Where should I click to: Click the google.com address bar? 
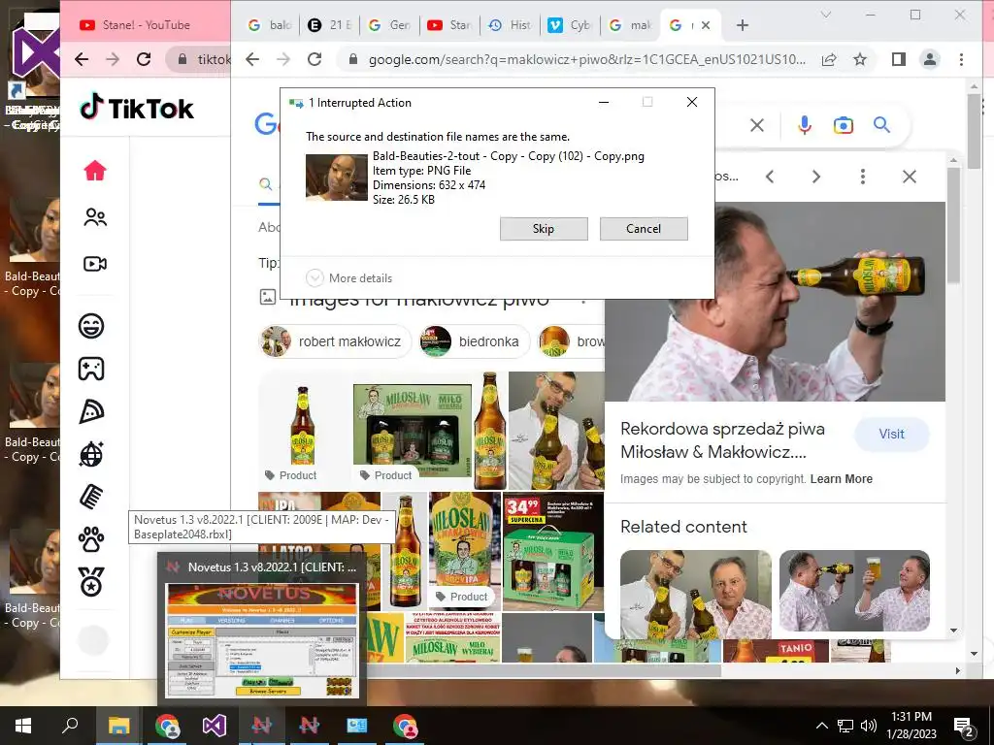pyautogui.click(x=587, y=59)
